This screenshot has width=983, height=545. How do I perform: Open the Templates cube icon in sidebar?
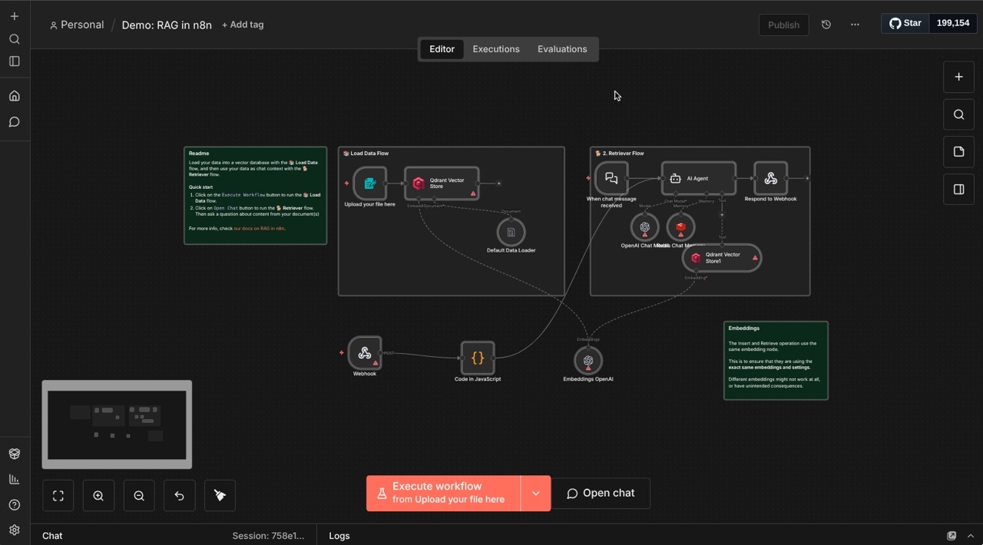point(15,454)
